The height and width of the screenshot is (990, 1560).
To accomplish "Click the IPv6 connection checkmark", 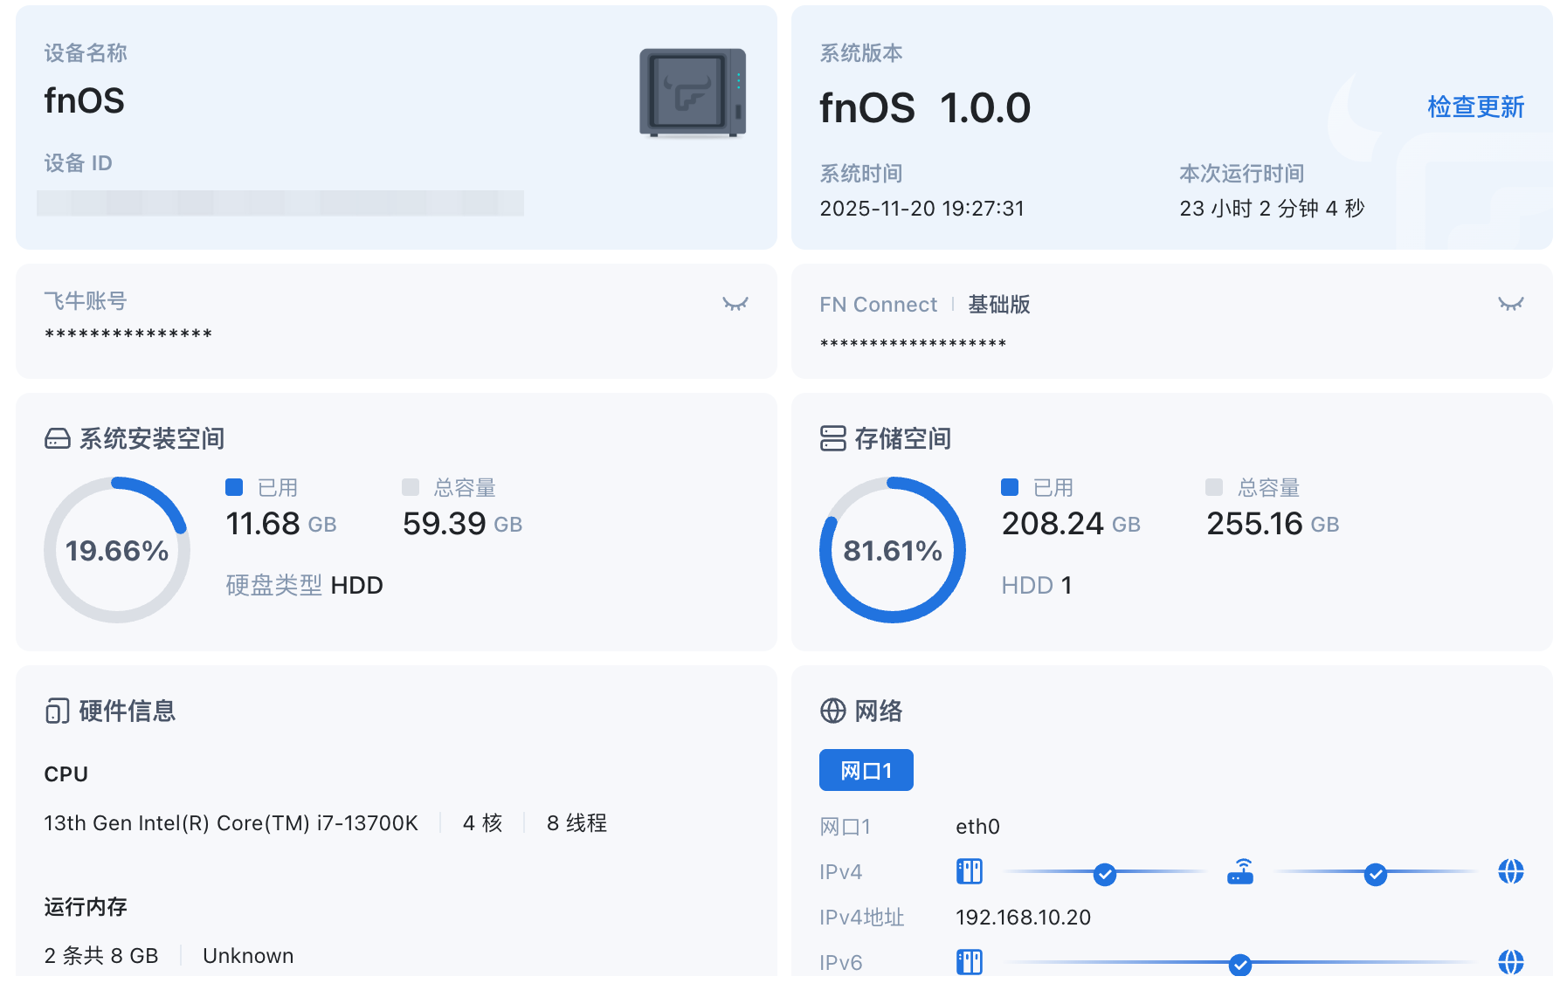I will pyautogui.click(x=1239, y=965).
